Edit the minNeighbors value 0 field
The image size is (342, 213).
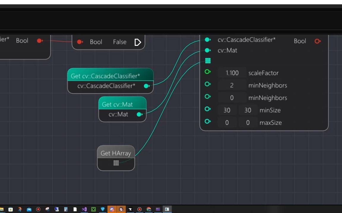point(232,98)
